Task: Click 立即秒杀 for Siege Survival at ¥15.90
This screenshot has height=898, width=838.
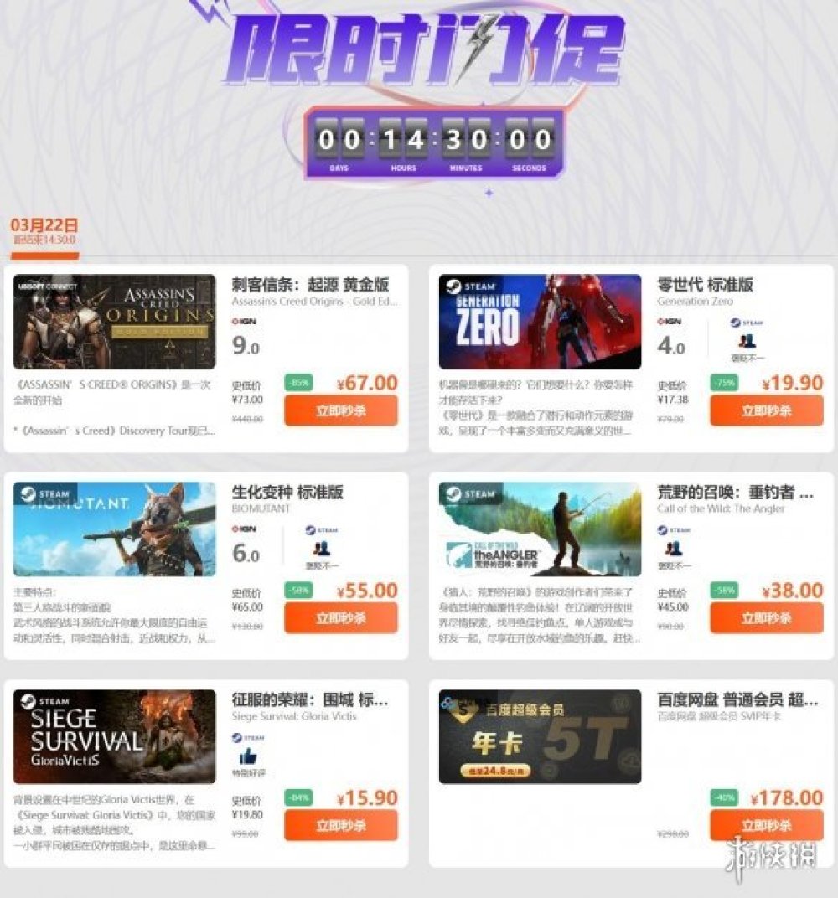Action: coord(341,825)
